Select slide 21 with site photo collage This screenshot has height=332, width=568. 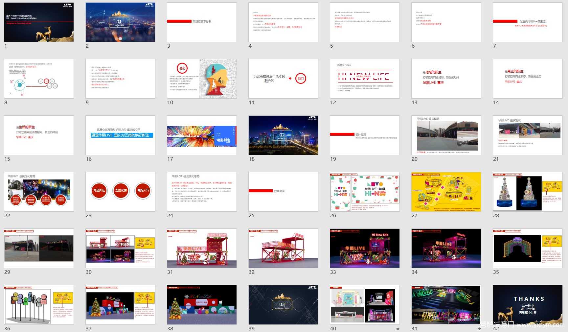tap(528, 135)
